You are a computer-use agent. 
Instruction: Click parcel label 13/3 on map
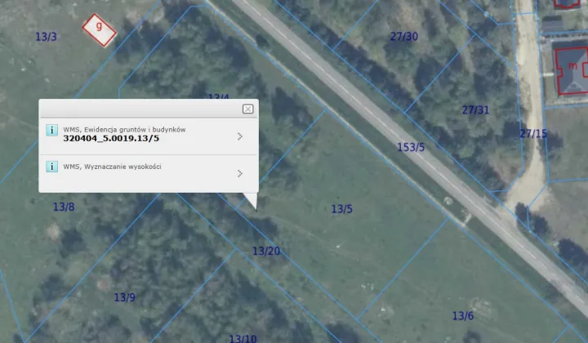pos(46,37)
